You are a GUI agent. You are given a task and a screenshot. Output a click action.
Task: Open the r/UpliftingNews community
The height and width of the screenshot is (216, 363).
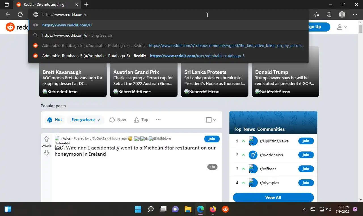click(x=274, y=141)
